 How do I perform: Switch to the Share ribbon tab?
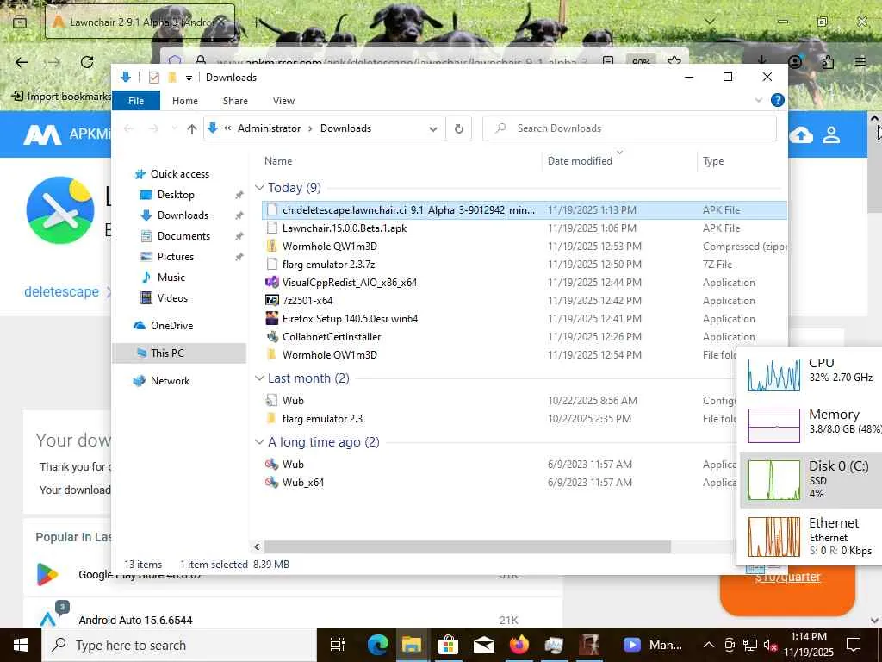point(235,101)
